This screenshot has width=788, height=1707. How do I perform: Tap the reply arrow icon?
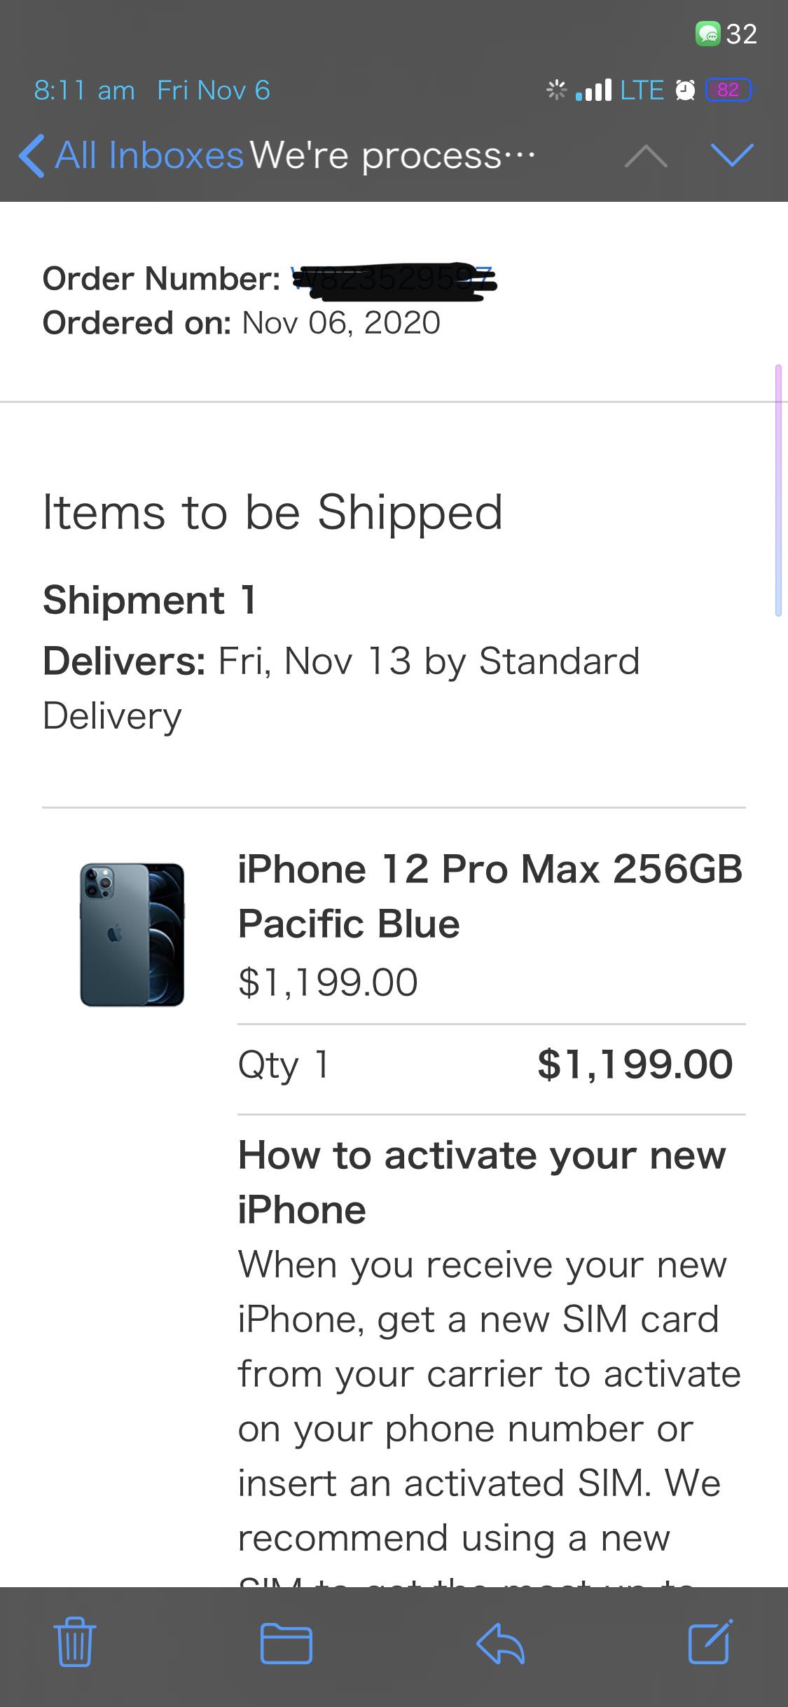point(500,1643)
